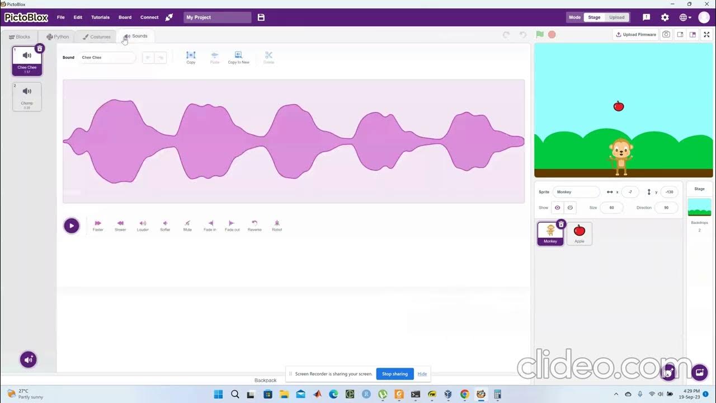Select the Stage backdrop thumbnail
716x403 pixels.
(x=699, y=207)
